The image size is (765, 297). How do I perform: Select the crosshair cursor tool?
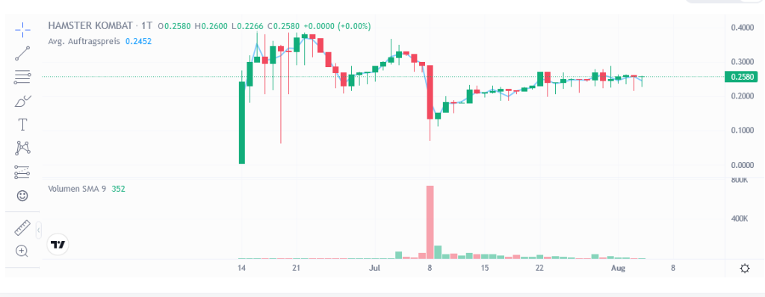click(x=22, y=30)
